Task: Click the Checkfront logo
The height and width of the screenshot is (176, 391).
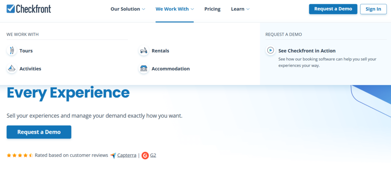Action: click(29, 9)
